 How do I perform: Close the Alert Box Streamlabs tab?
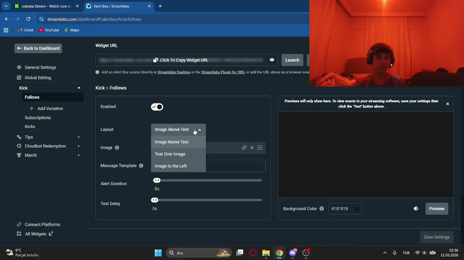(x=149, y=6)
